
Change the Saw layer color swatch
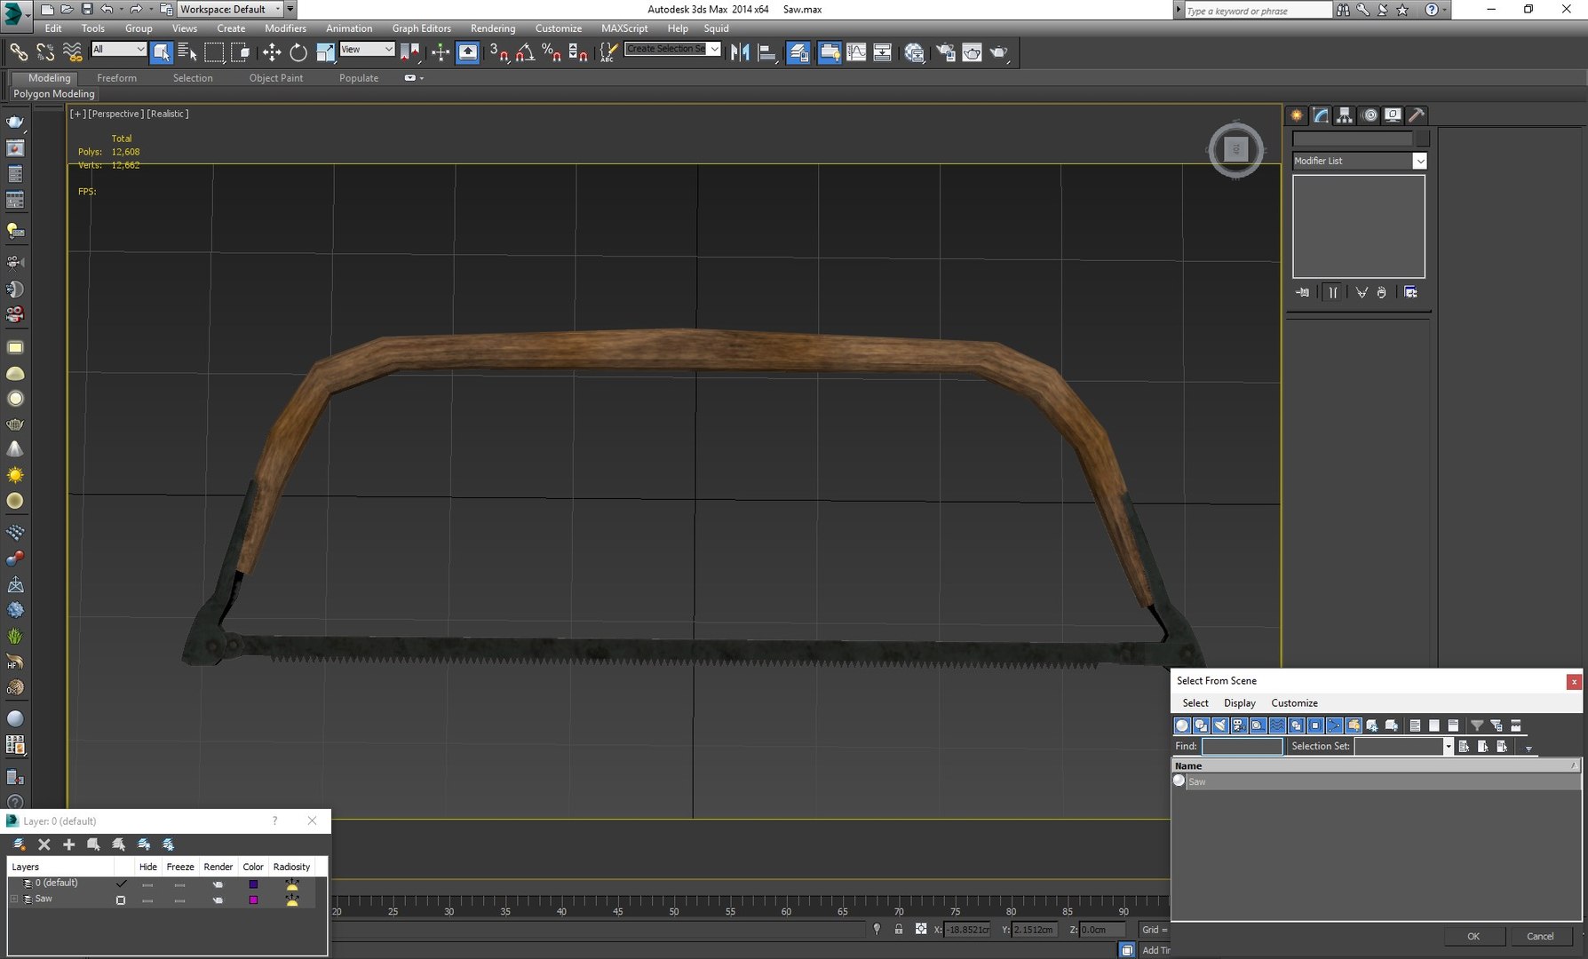[253, 900]
